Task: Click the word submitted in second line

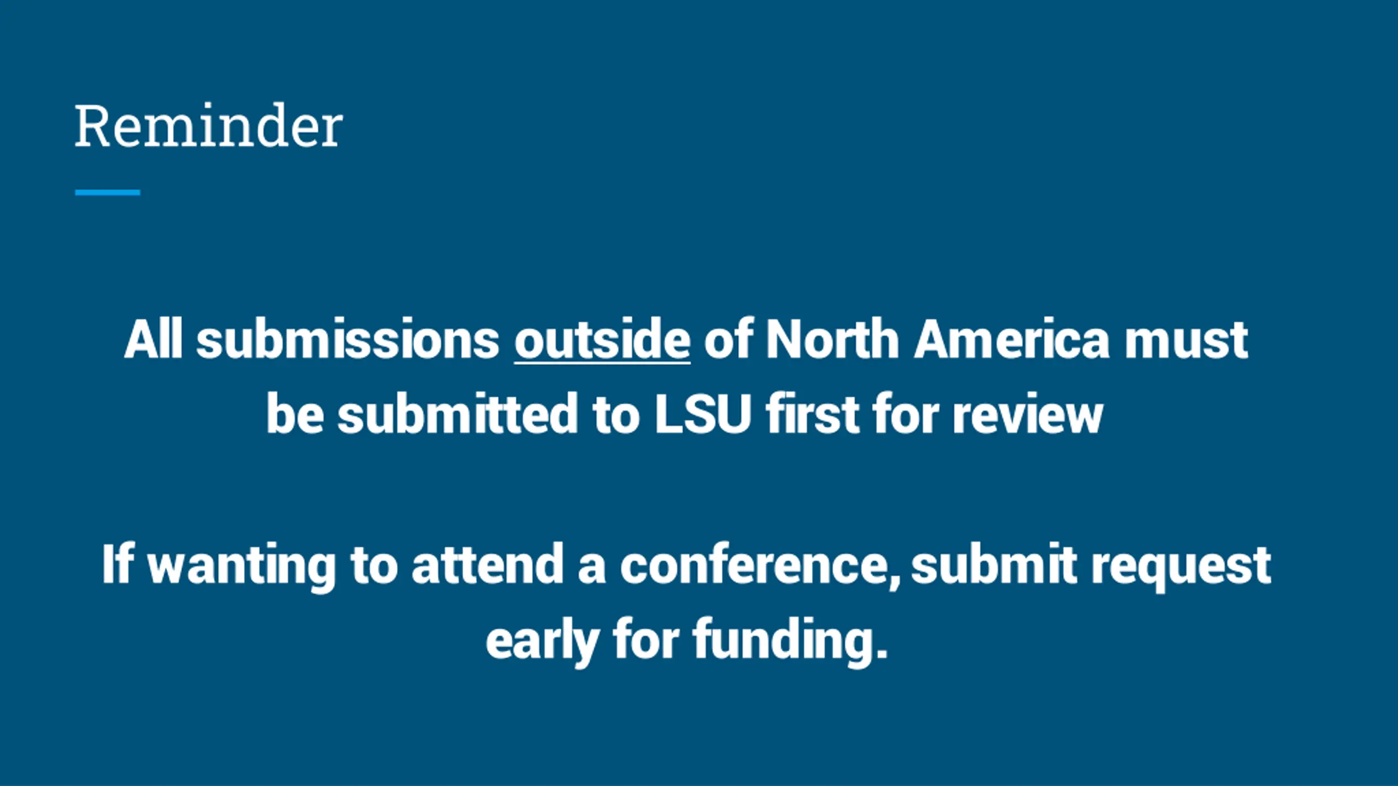Action: [x=458, y=414]
